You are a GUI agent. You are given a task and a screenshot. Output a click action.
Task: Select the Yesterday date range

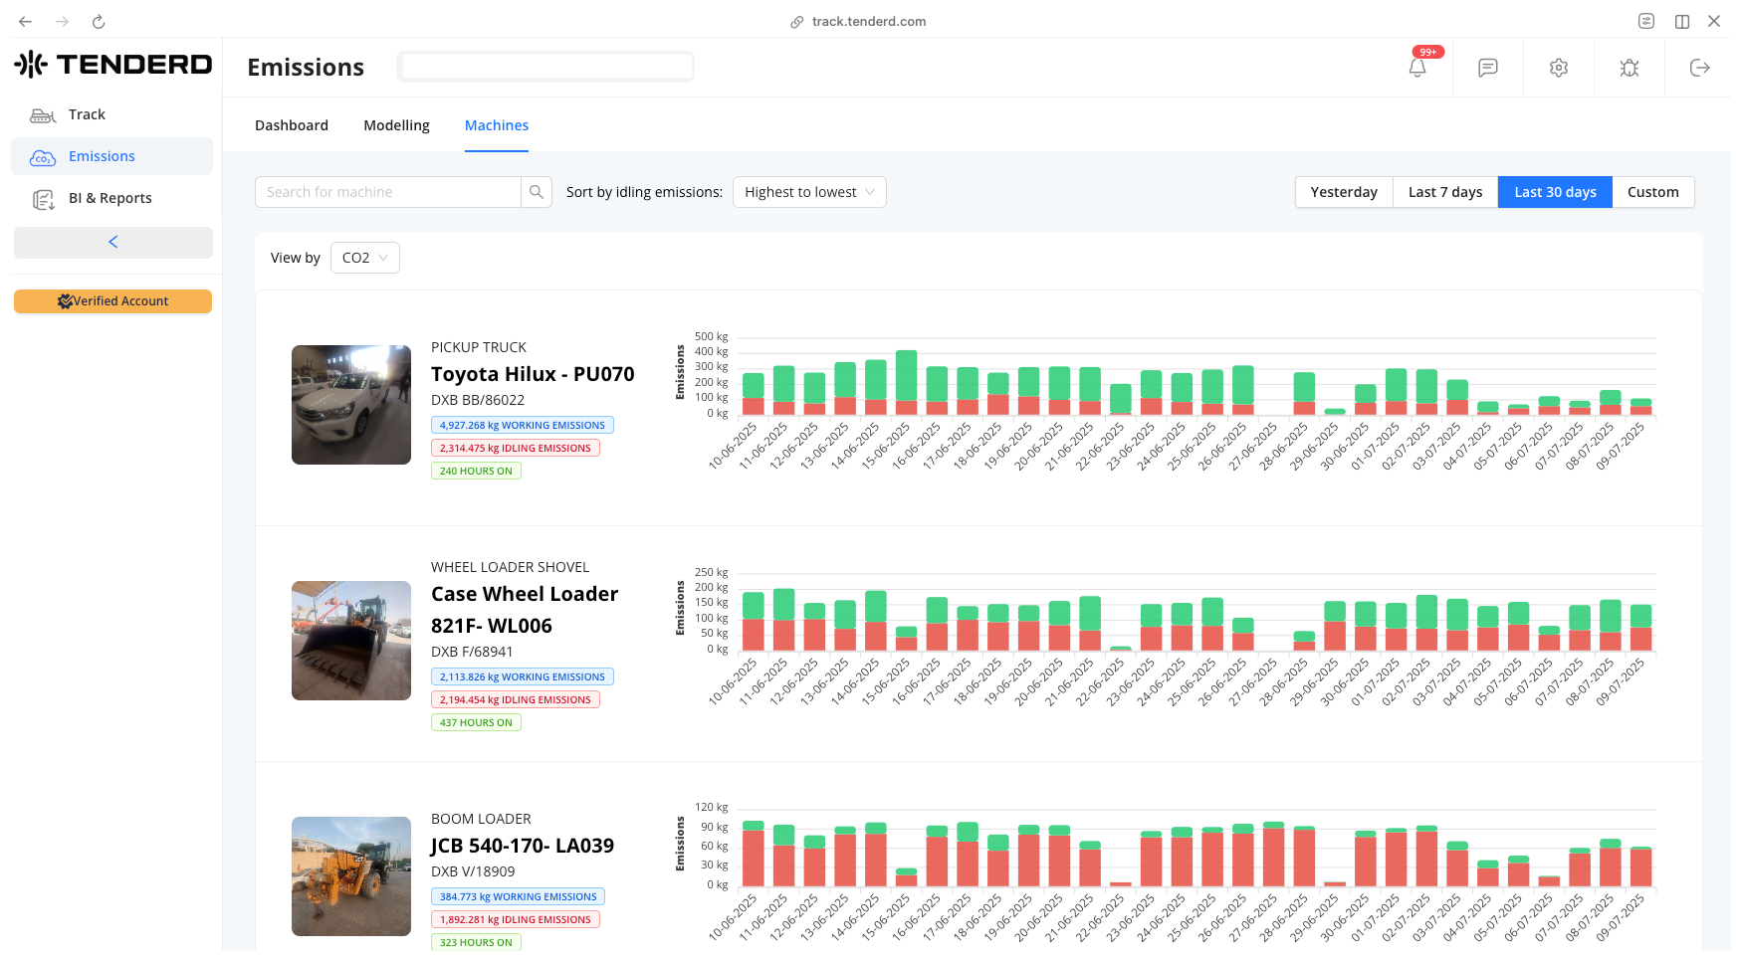pos(1344,192)
